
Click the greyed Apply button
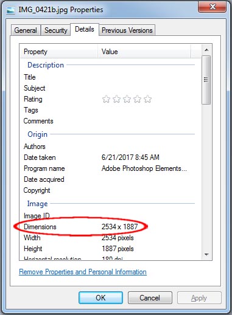click(x=199, y=298)
